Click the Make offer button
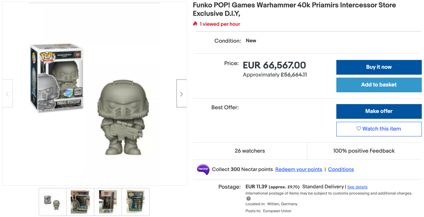424x217 pixels. pos(379,111)
